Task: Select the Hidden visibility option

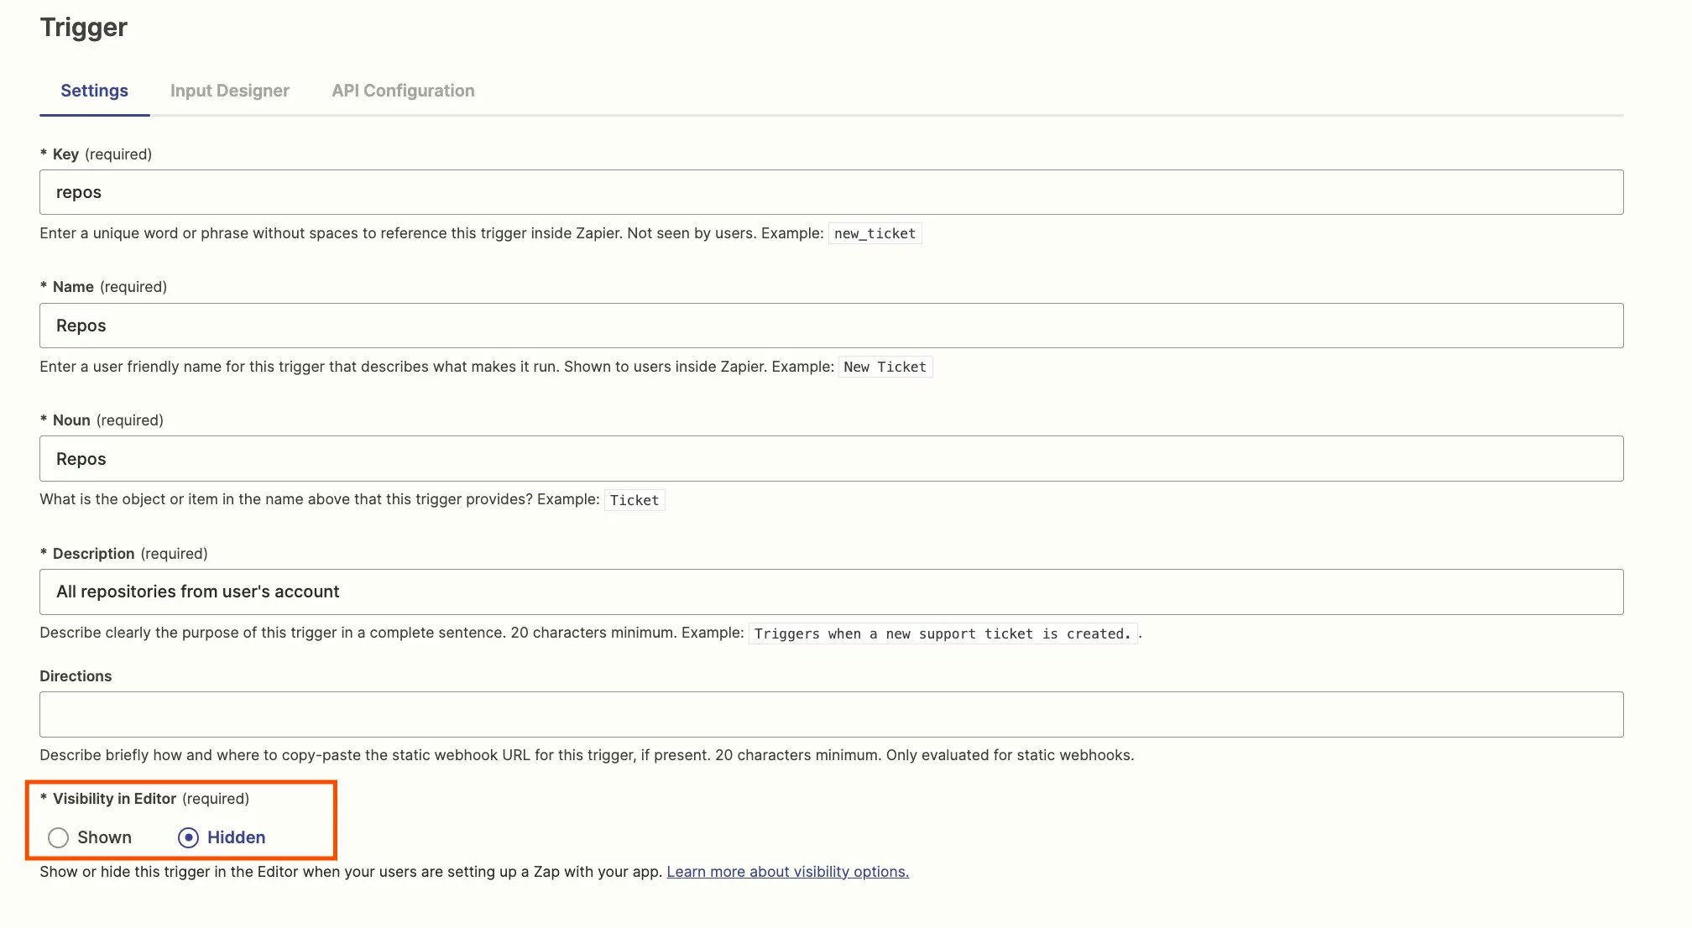Action: pos(189,837)
